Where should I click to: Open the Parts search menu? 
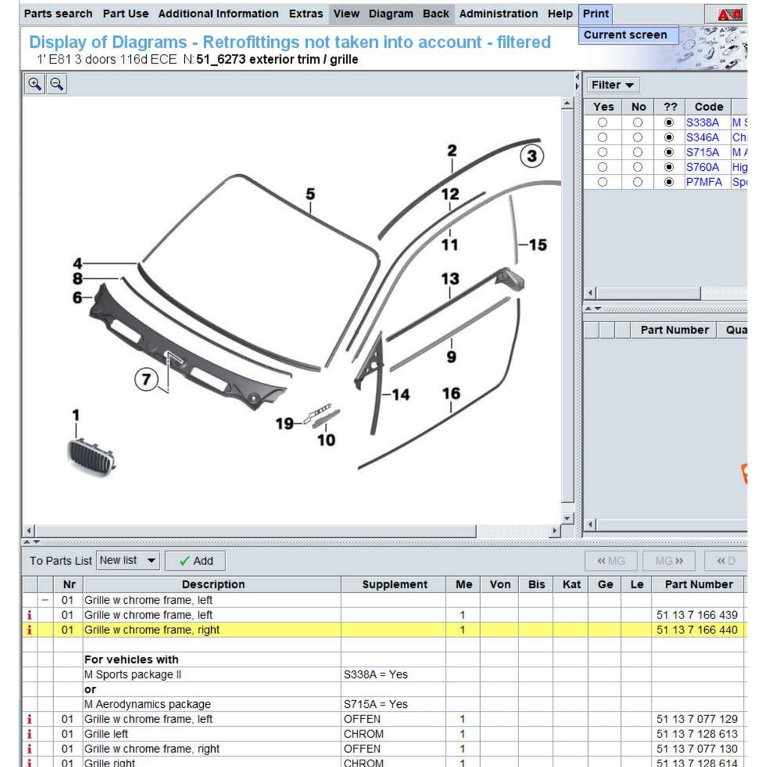pyautogui.click(x=58, y=13)
